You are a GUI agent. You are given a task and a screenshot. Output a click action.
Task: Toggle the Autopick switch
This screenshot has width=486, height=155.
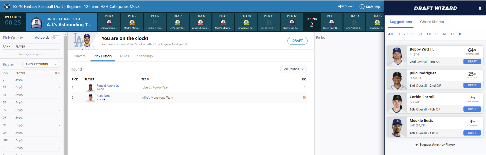56,38
